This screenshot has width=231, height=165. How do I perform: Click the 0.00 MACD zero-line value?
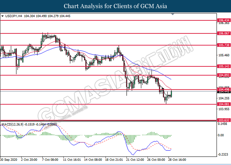pos(221,135)
